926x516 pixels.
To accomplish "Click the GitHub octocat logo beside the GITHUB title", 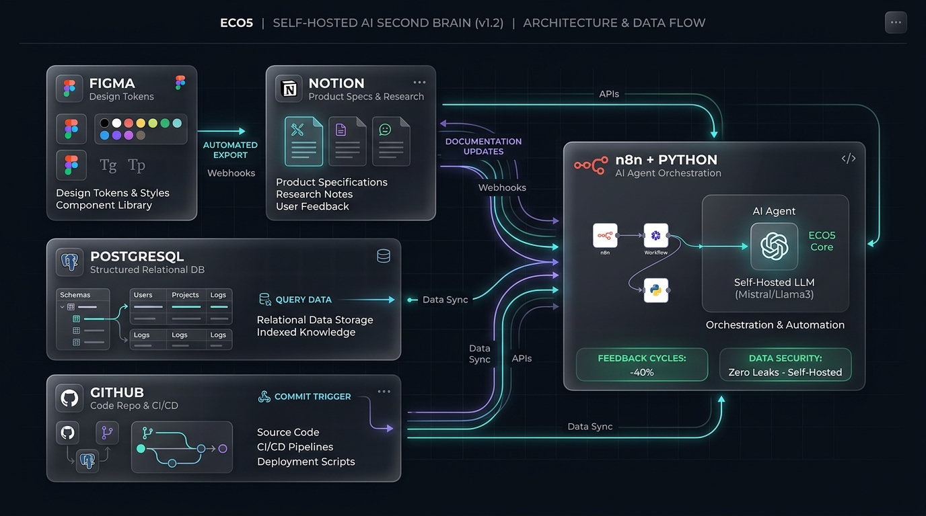I will 69,398.
